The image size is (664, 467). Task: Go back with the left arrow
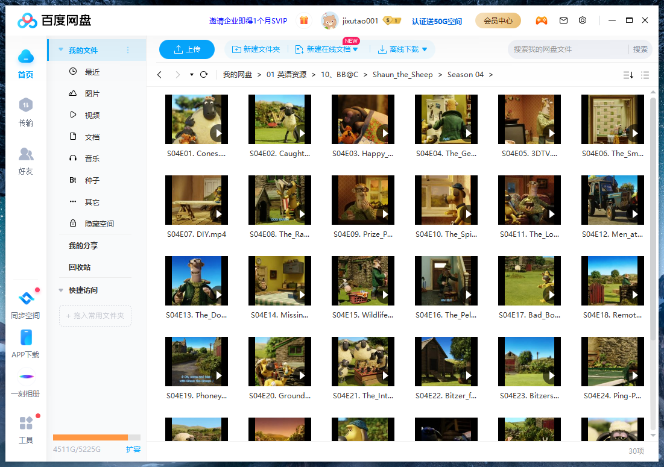tap(159, 75)
